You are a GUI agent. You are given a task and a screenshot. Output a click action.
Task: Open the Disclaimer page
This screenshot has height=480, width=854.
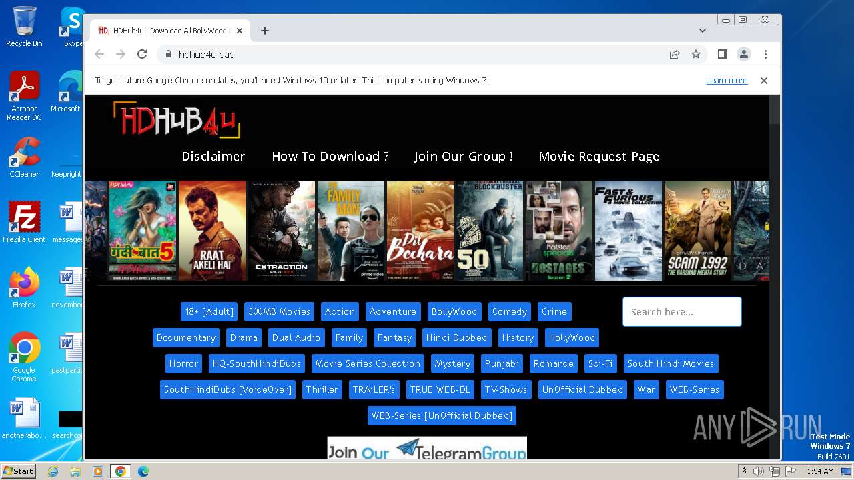coord(213,156)
